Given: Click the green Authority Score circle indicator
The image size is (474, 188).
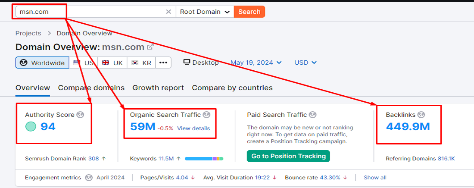Looking at the screenshot, I should [31, 126].
